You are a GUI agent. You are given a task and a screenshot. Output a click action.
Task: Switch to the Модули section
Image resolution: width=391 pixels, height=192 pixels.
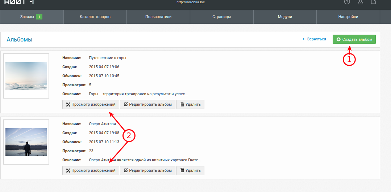point(285,17)
